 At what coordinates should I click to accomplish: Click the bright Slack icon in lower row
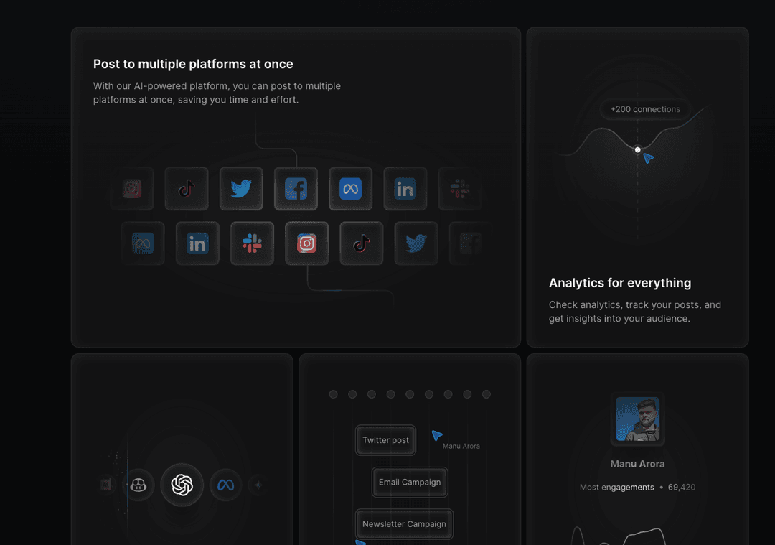[252, 243]
